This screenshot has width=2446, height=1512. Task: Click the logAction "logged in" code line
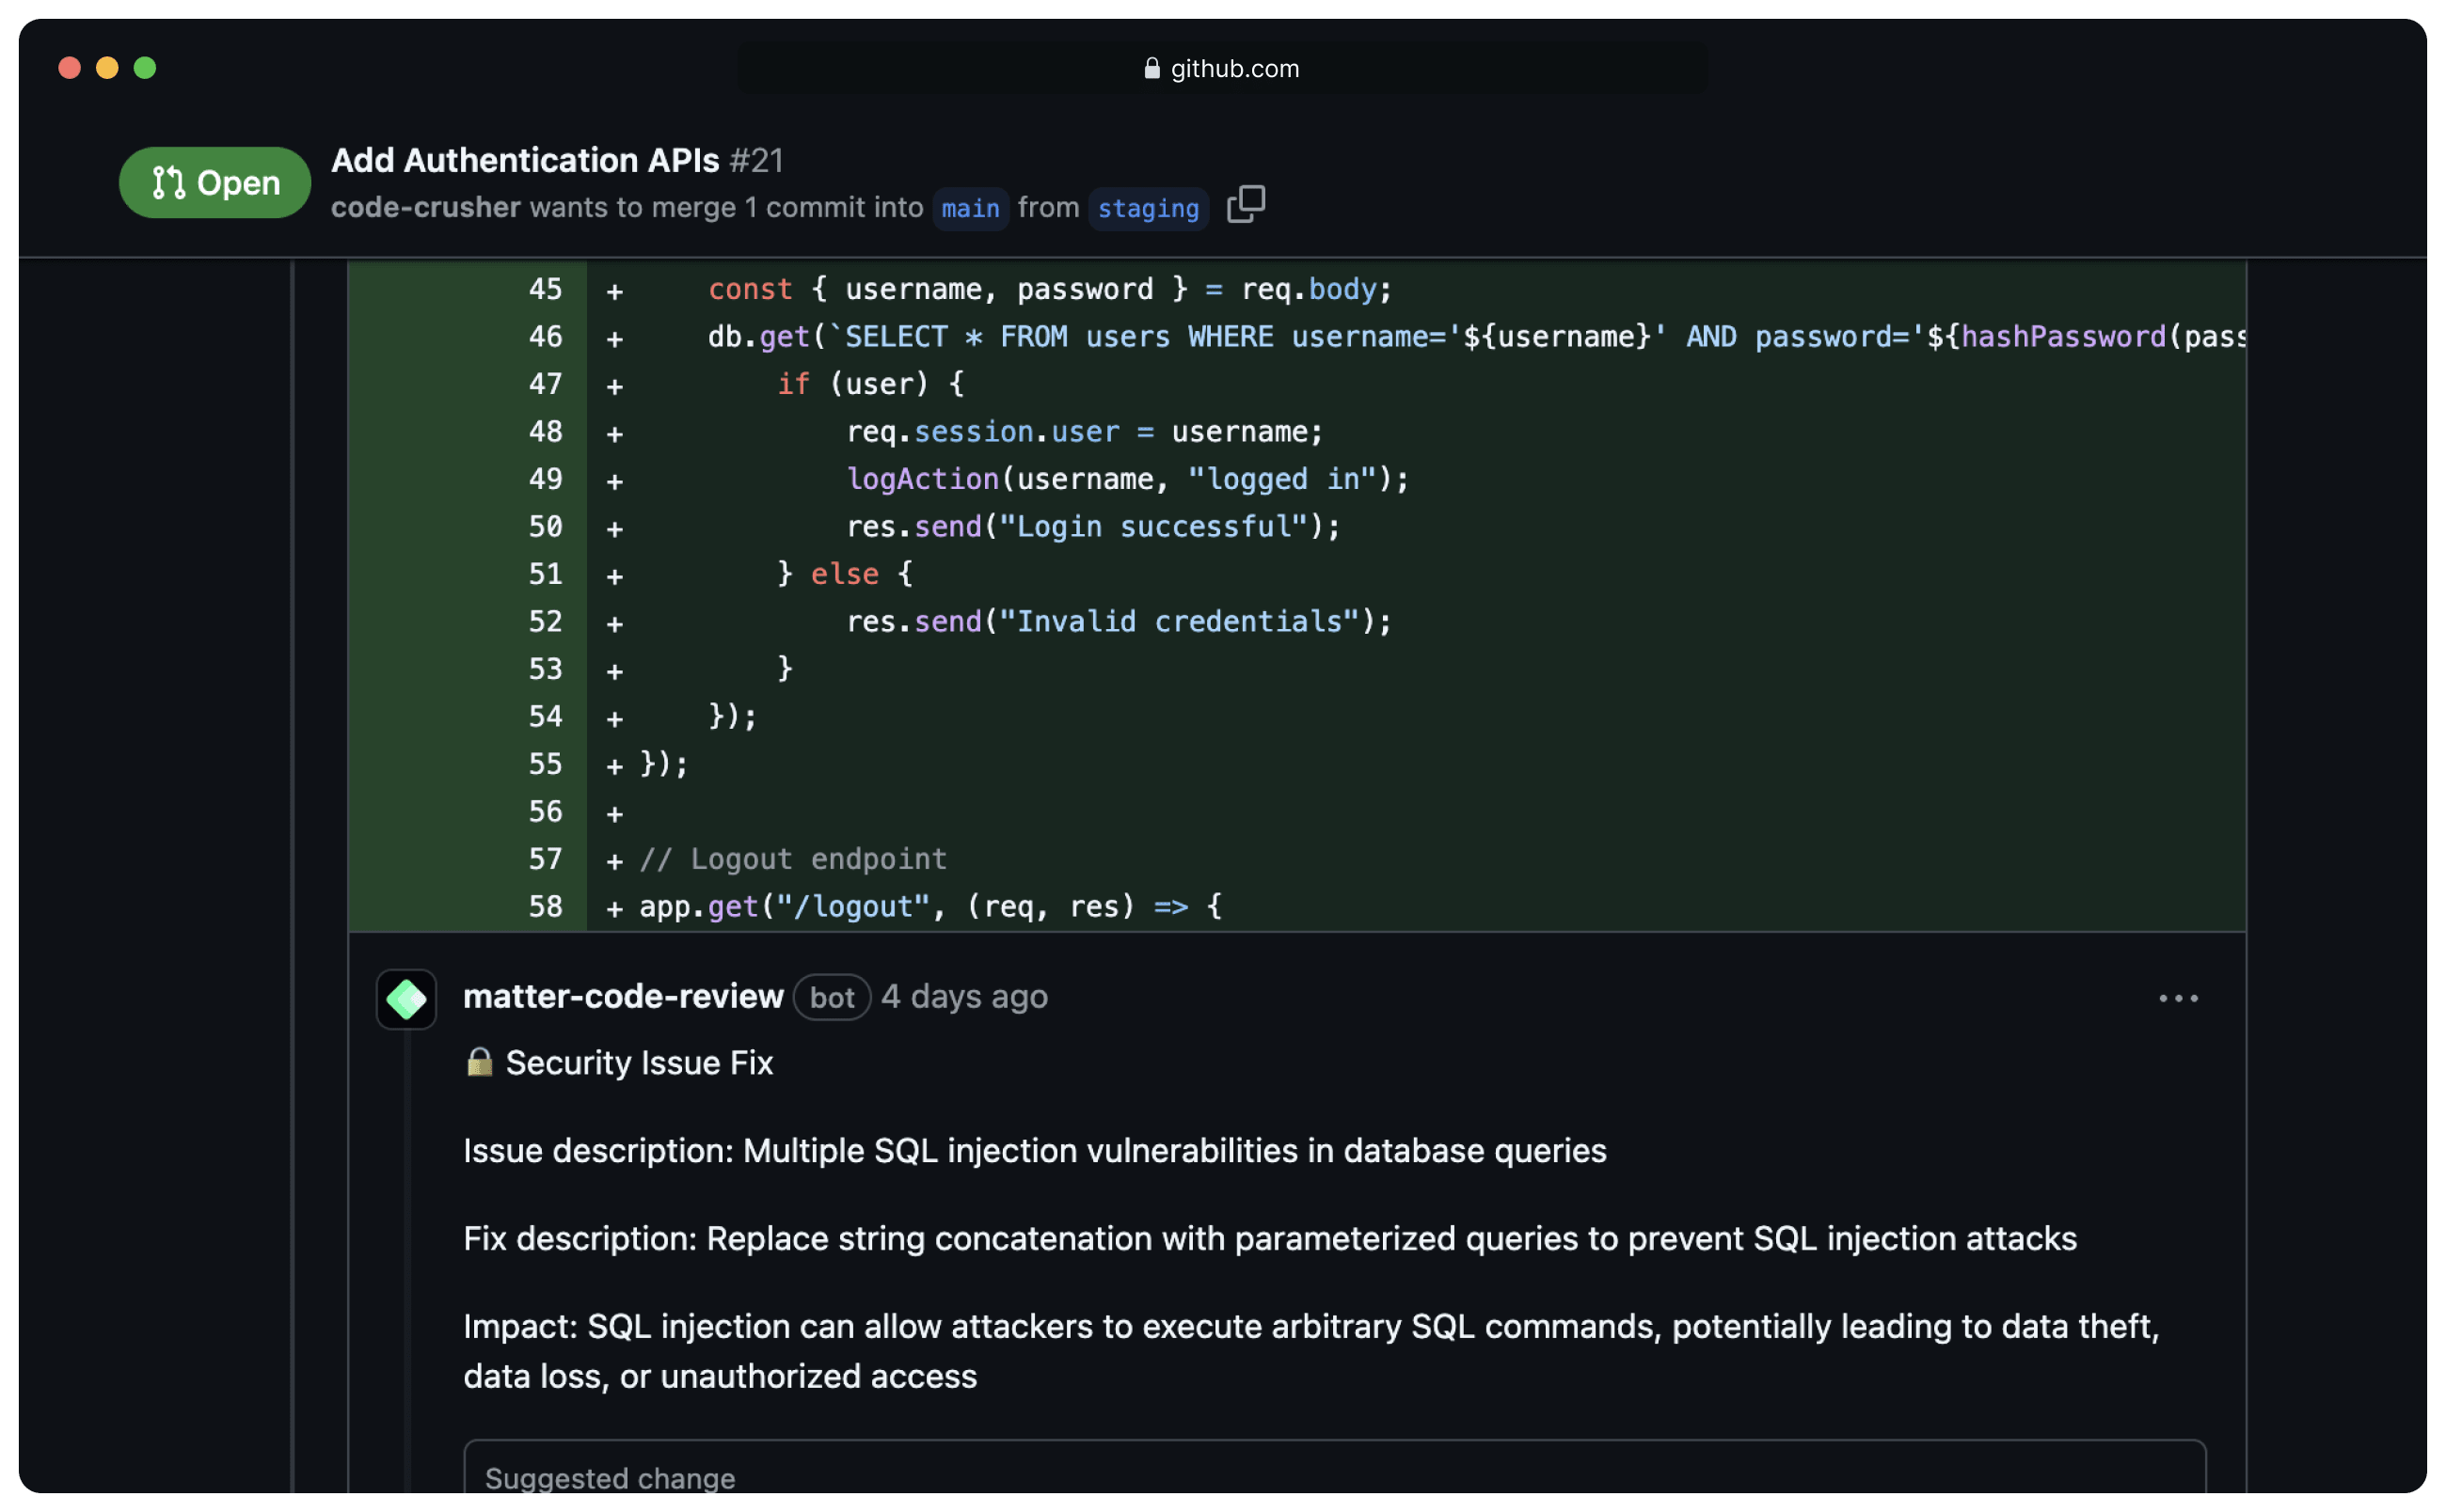tap(1127, 479)
